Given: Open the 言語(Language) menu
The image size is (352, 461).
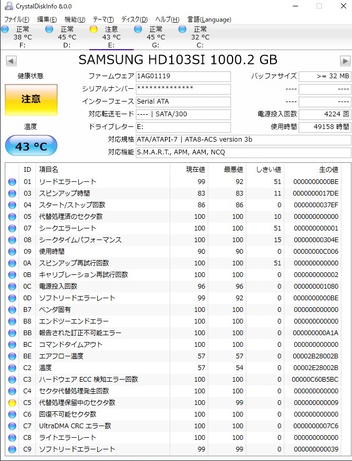Looking at the screenshot, I should coord(209,20).
